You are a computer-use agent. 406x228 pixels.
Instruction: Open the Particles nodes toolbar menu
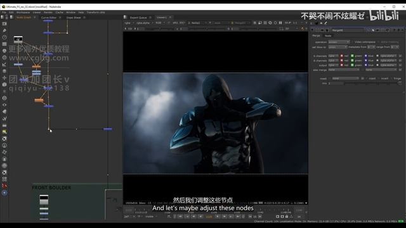[x=4, y=91]
